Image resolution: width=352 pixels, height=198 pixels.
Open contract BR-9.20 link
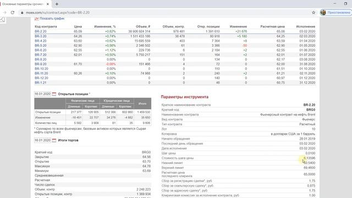(41, 64)
